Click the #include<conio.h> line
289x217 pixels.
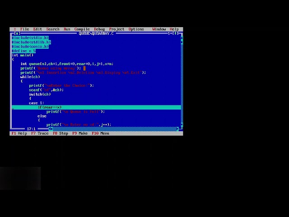(30, 47)
